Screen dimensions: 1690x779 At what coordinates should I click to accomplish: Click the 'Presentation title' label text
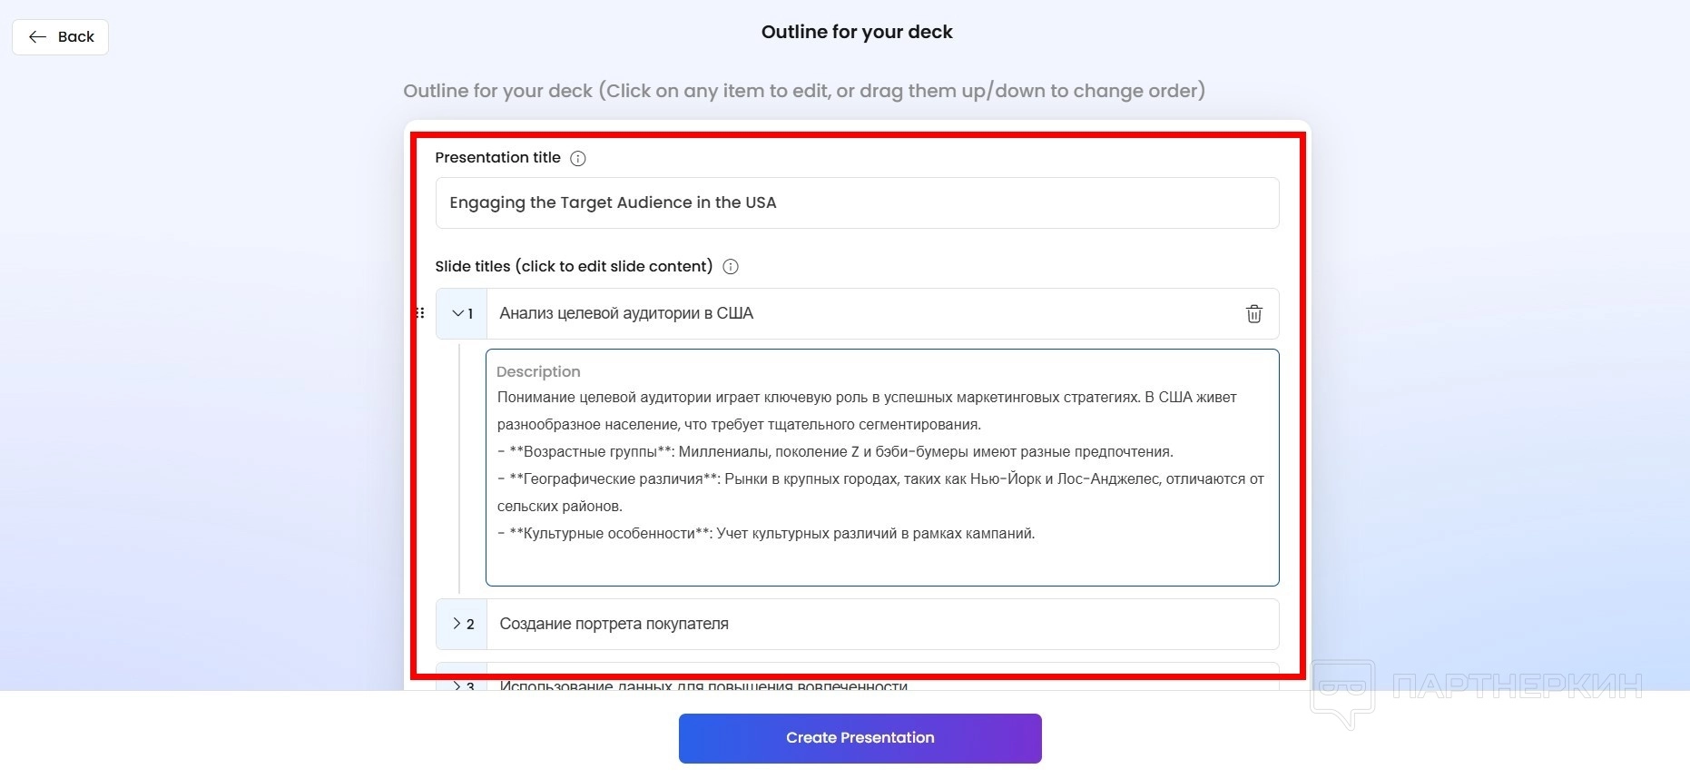[497, 158]
